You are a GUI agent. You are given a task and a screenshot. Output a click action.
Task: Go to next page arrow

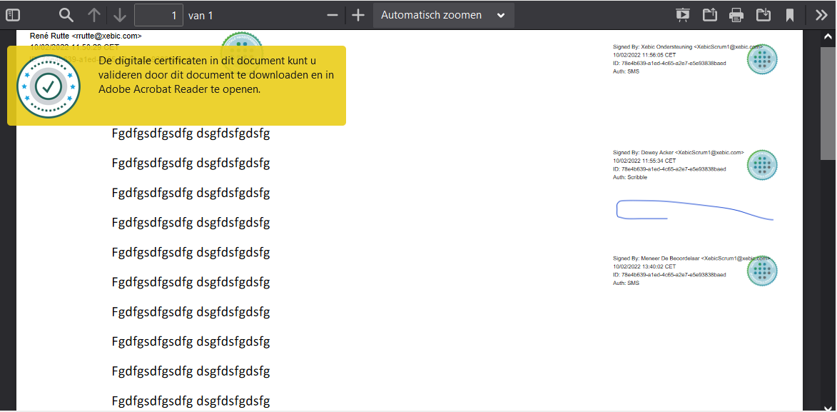(120, 15)
